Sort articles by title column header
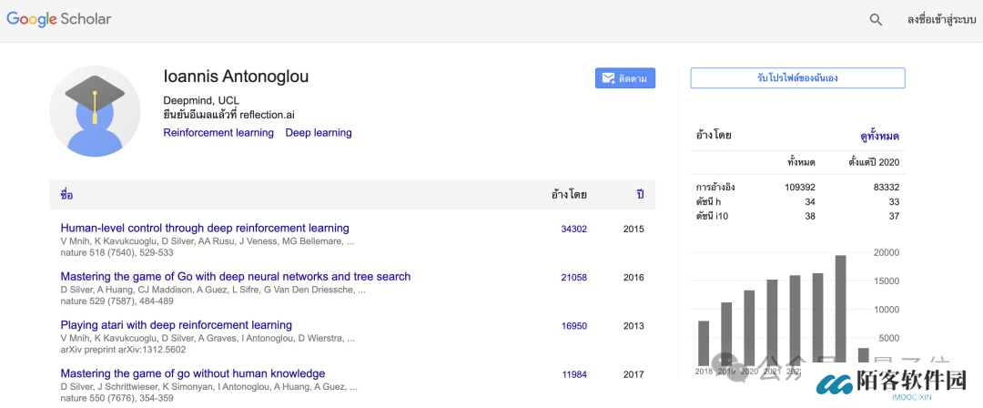Screen dimensions: 983x408 (66, 195)
